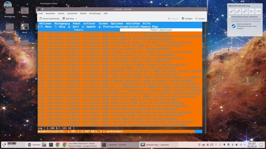
Task: Switch to the Paket-Download tab
Action: [x=161, y=30]
